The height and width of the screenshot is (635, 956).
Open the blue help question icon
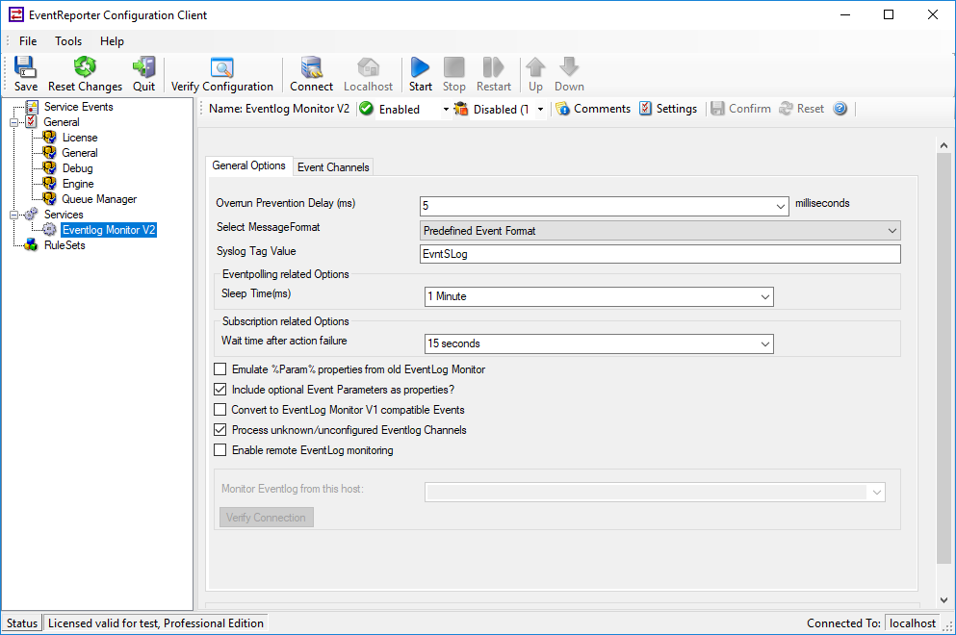tap(840, 109)
